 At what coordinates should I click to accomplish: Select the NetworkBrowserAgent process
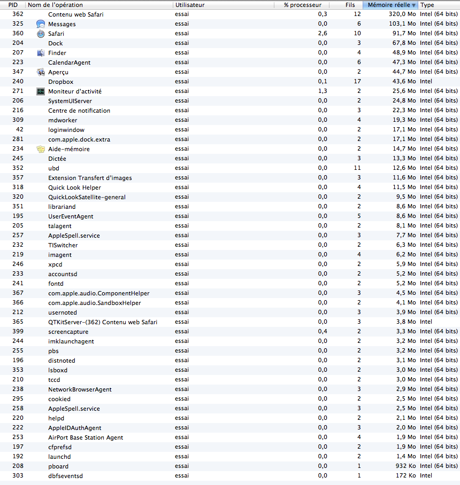pos(230,389)
